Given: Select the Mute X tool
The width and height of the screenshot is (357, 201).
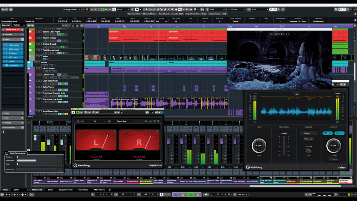Looking at the screenshot, I should (x=169, y=9).
